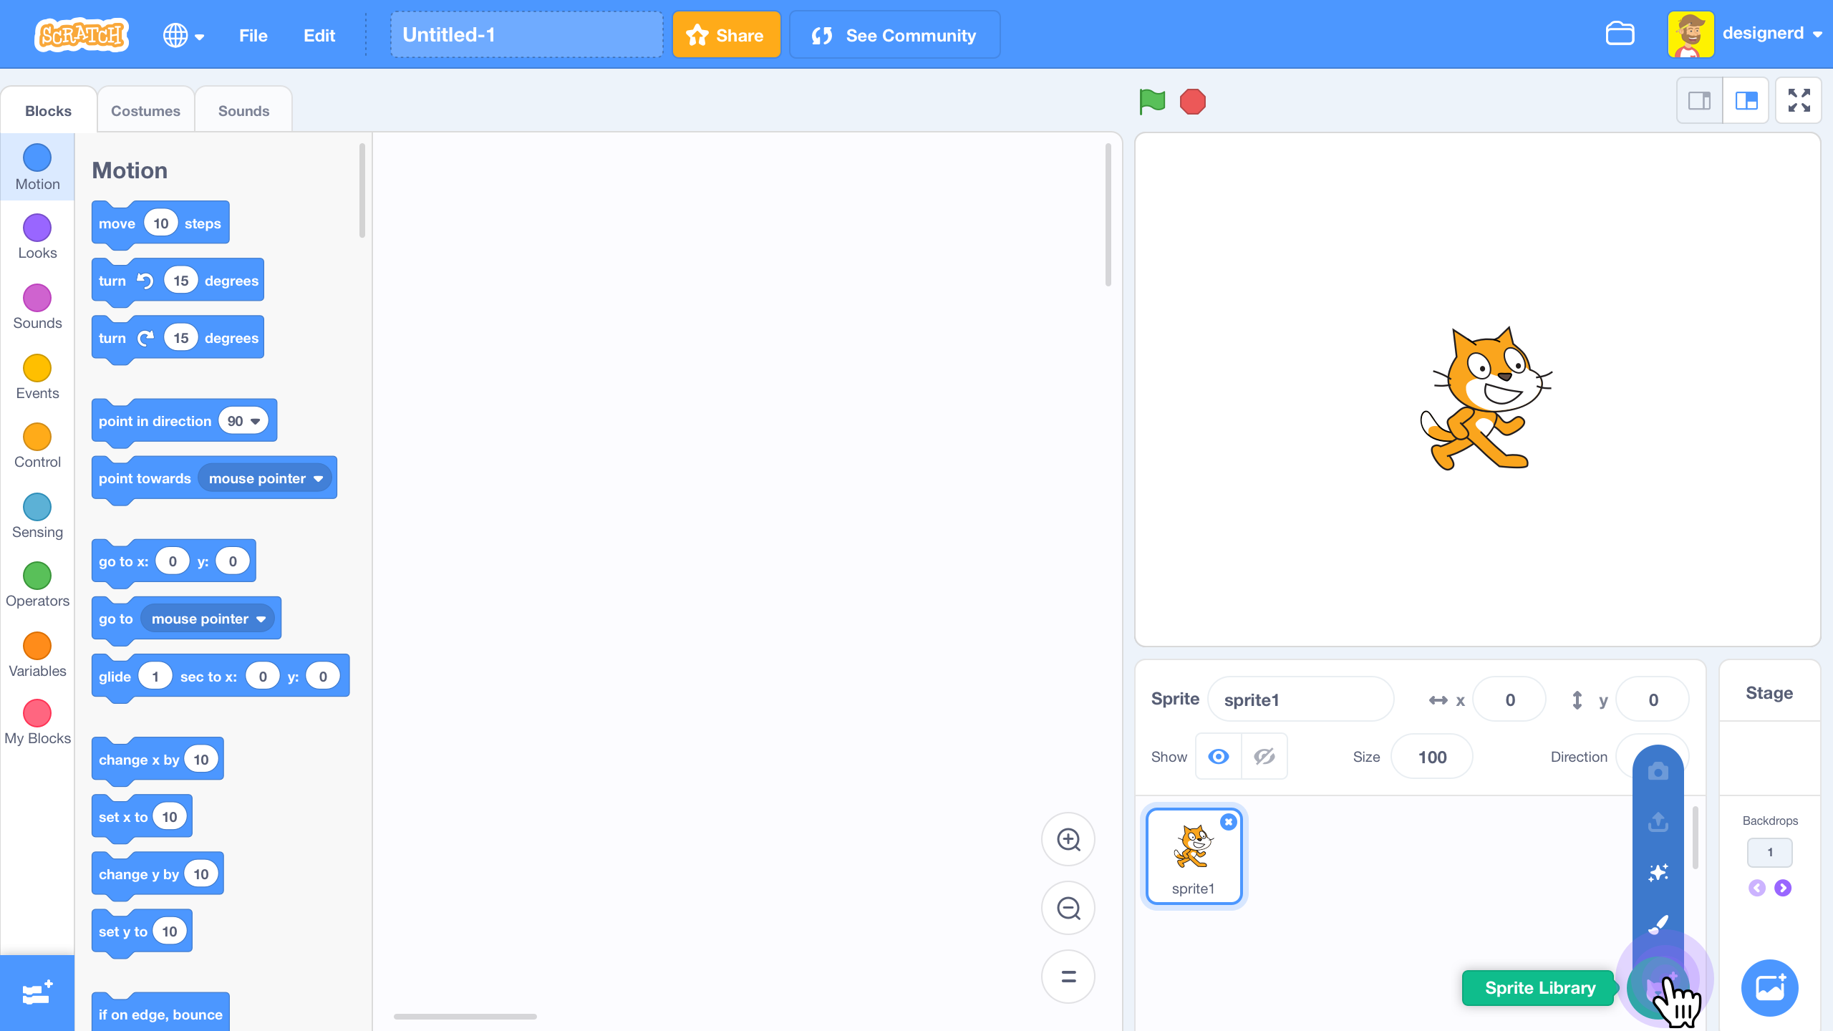Open Sprite Library button

(1659, 987)
